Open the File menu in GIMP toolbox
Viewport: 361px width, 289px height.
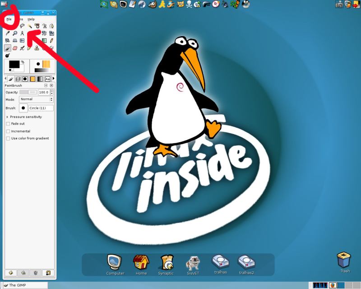tap(9, 19)
